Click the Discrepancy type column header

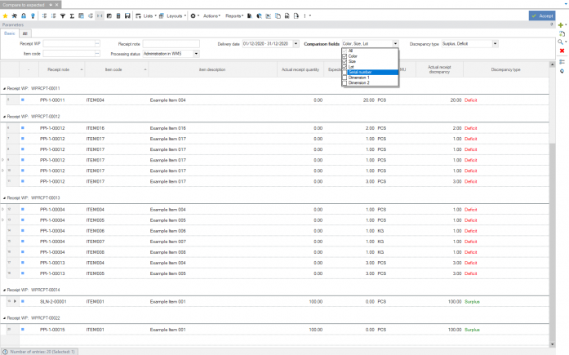506,69
